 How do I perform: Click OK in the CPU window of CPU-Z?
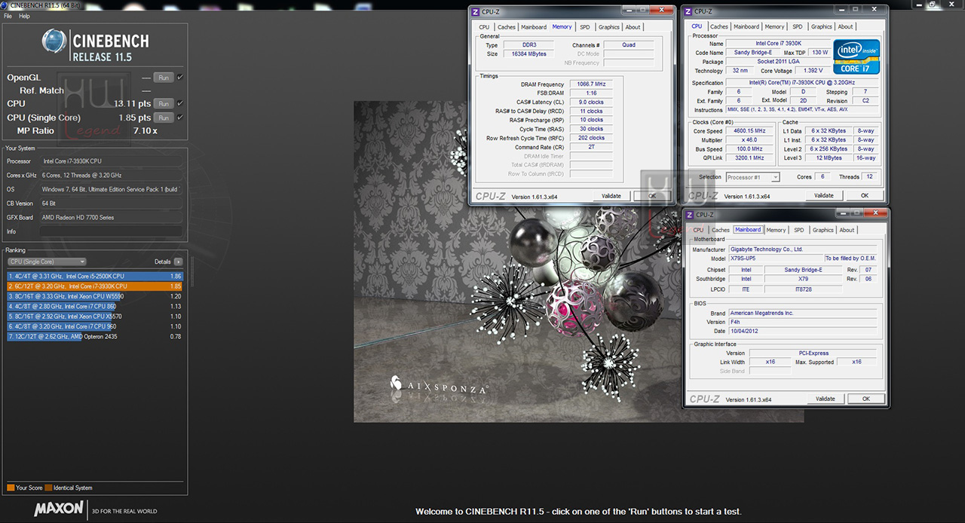[x=865, y=195]
